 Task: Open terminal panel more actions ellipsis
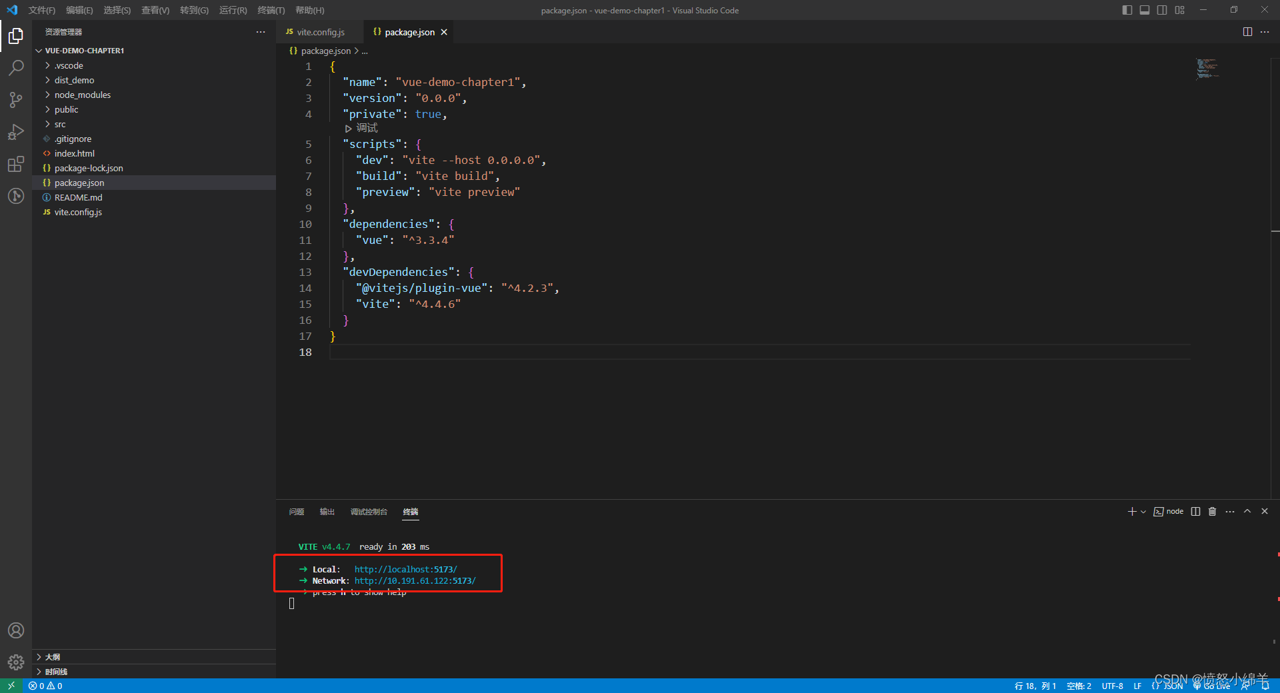tap(1230, 512)
